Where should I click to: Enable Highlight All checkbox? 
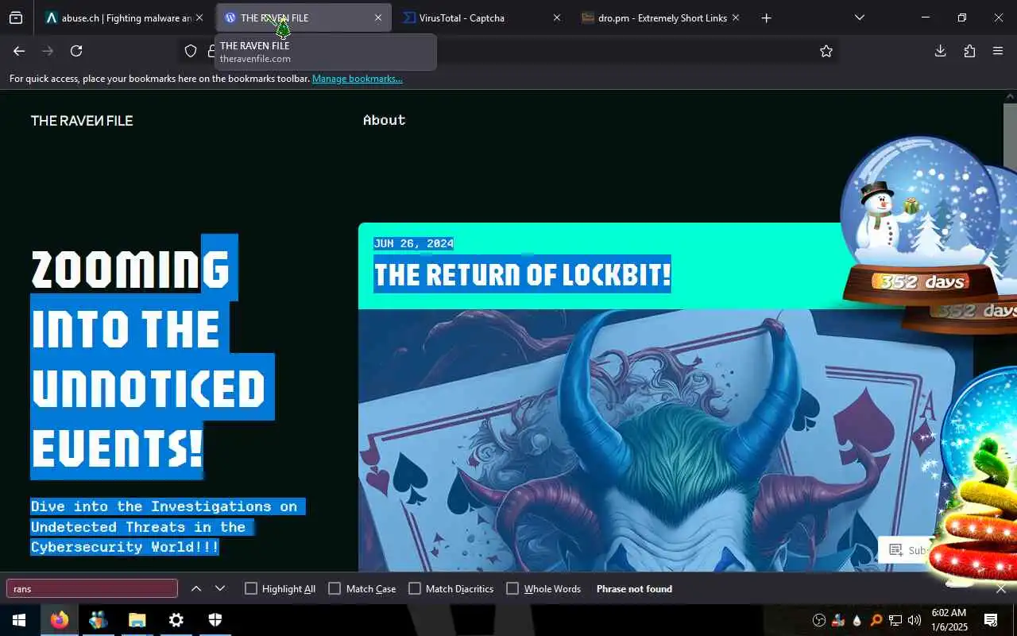pyautogui.click(x=251, y=588)
